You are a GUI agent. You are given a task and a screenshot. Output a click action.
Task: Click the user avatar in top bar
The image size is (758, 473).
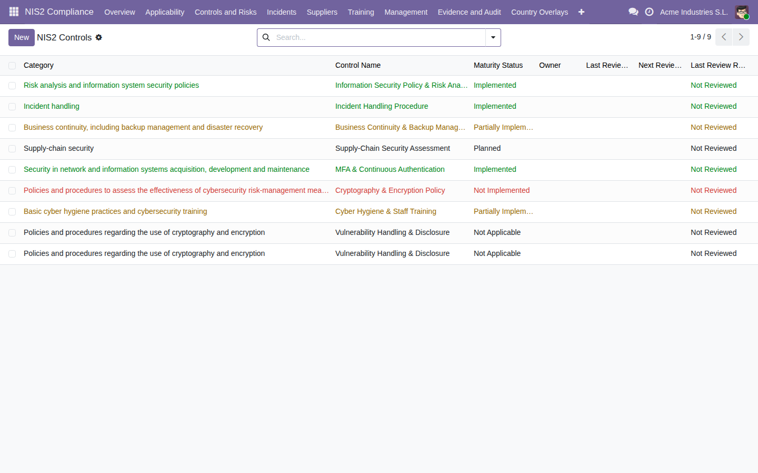[742, 12]
